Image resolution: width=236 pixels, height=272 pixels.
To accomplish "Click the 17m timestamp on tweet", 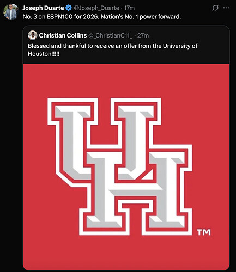I will [x=129, y=8].
